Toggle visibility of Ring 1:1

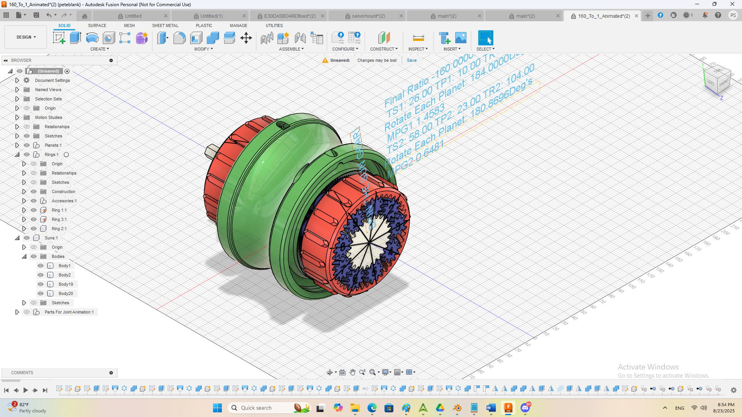coord(34,210)
